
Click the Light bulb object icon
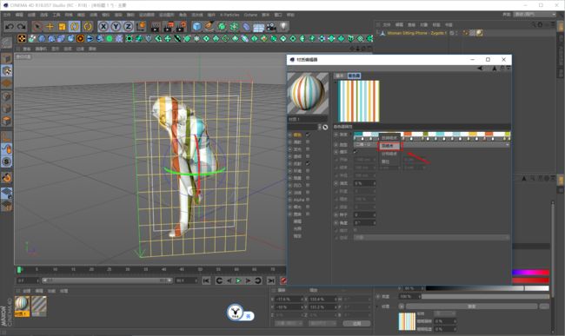click(x=283, y=27)
